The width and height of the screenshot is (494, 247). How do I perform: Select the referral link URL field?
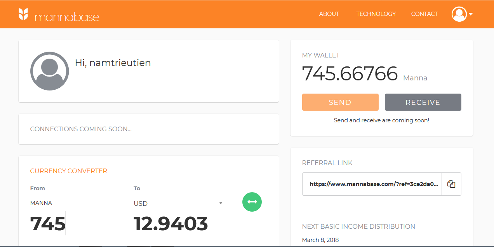(x=372, y=184)
